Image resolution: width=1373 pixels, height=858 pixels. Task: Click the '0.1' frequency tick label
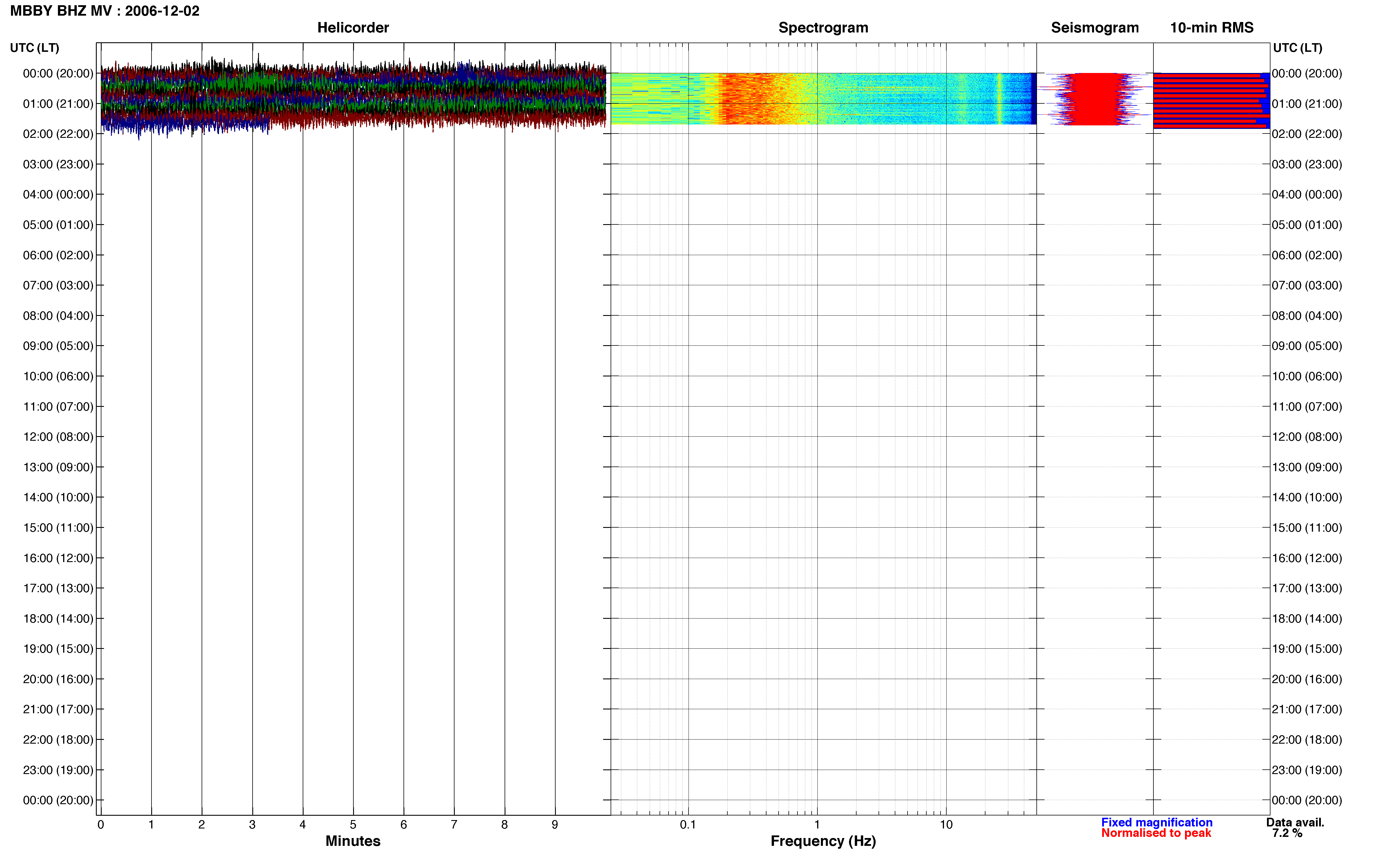pos(688,824)
